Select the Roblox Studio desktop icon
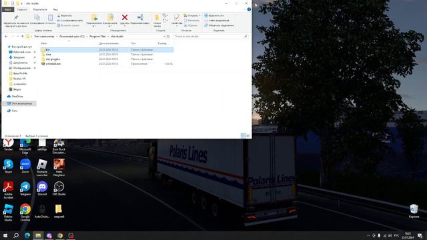427x240 pixels. [8, 213]
